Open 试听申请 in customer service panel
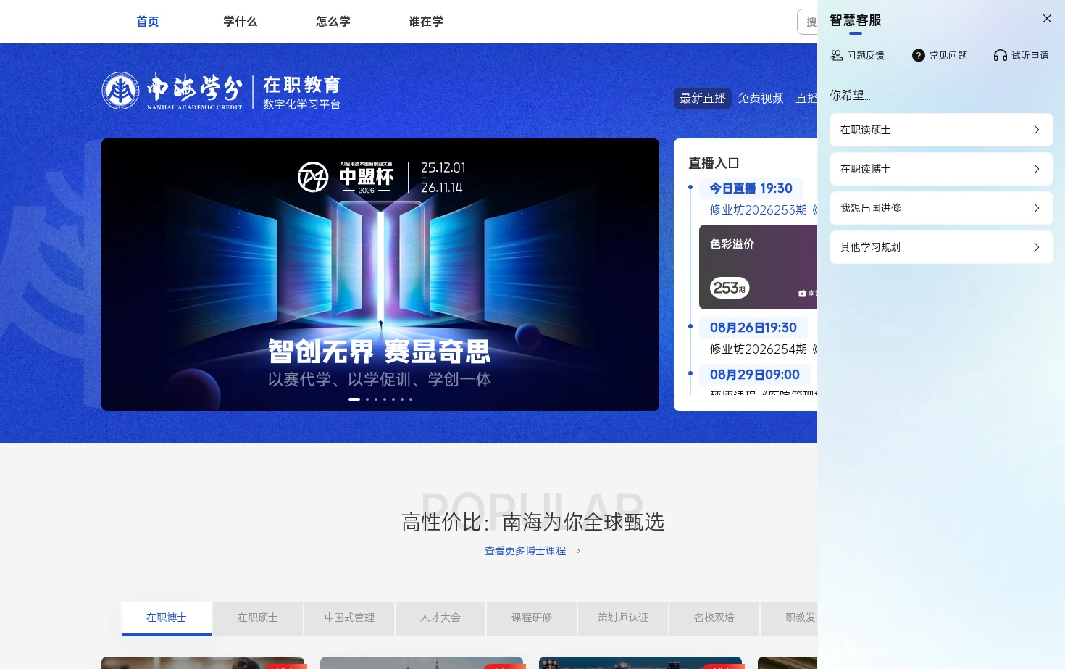 (x=1022, y=55)
